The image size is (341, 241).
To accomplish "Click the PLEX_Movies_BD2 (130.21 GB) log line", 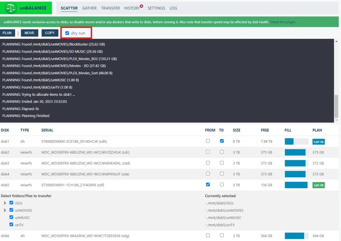I will point(60,59).
